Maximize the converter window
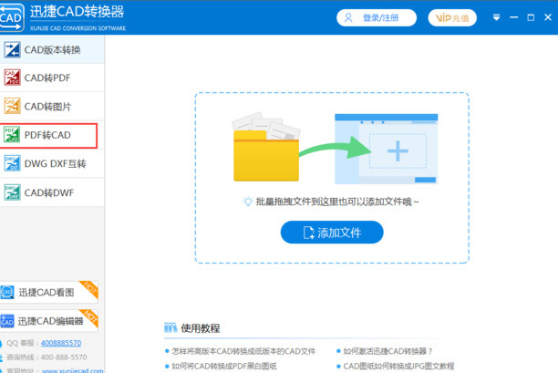Viewport: 558px width, 373px height. 531,17
